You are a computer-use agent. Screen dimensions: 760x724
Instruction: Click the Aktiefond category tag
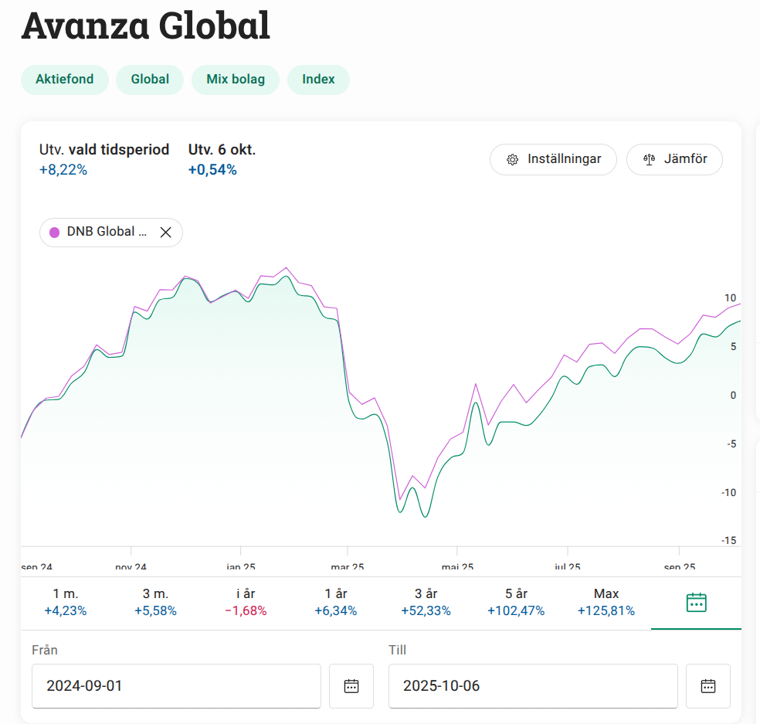(65, 80)
